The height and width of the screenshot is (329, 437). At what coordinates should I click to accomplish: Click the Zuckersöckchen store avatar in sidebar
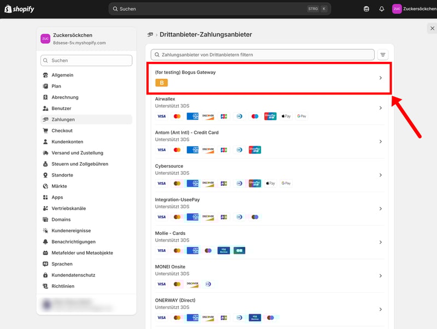pos(45,38)
